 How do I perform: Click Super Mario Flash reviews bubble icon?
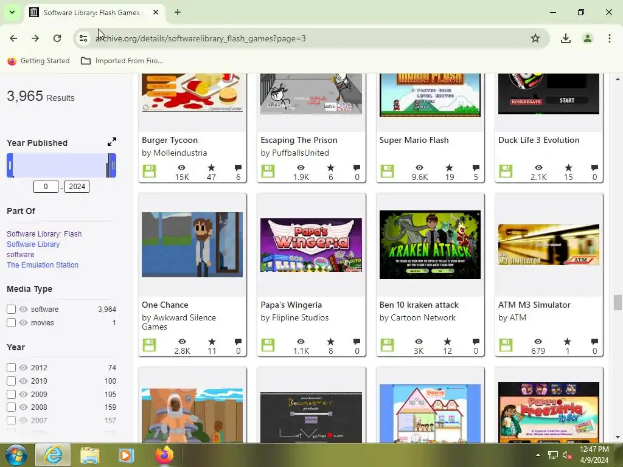point(476,168)
